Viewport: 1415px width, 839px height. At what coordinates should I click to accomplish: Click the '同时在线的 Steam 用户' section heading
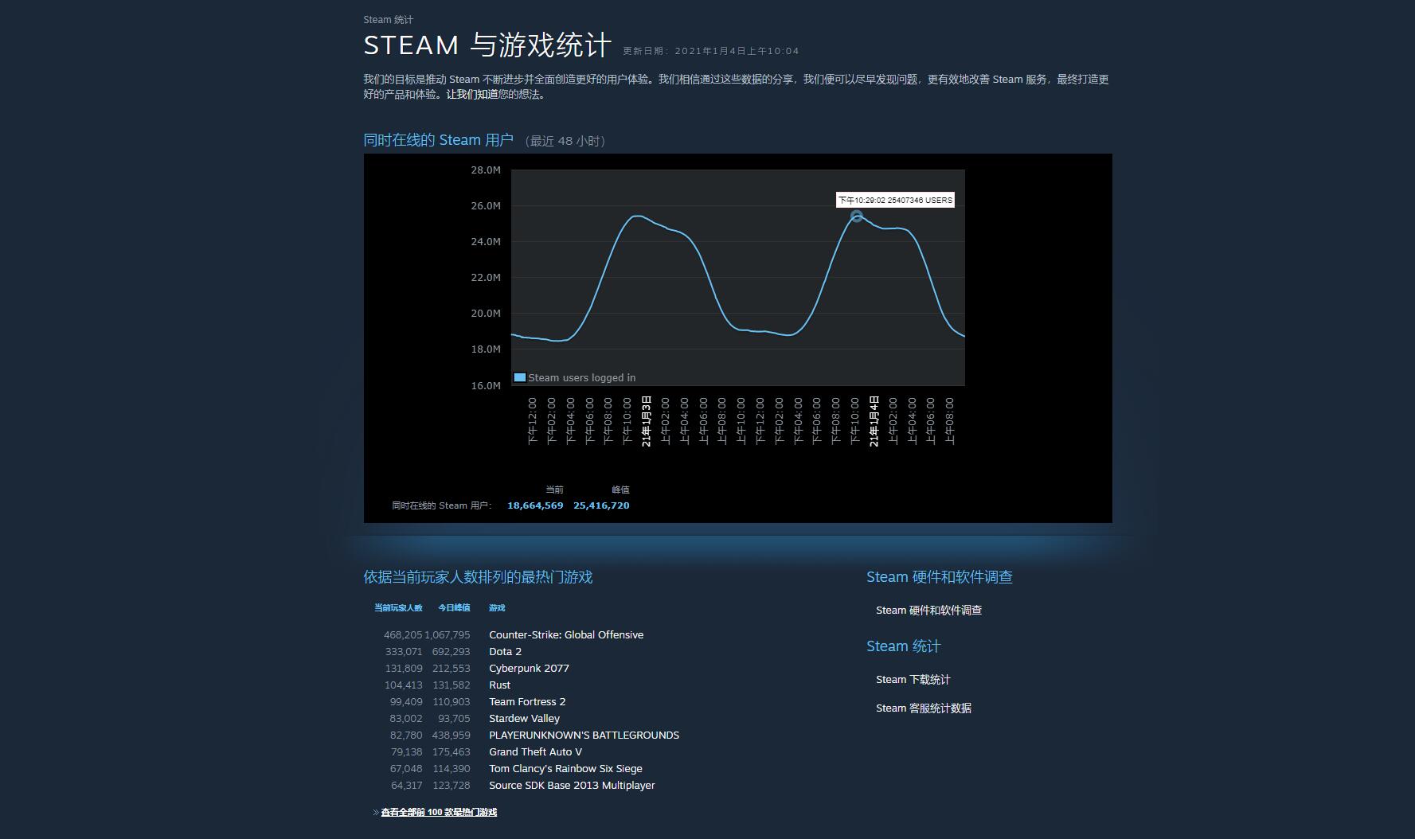click(438, 140)
